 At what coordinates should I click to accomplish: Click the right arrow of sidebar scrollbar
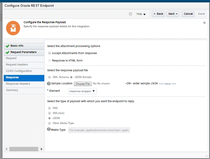[x=42, y=149]
